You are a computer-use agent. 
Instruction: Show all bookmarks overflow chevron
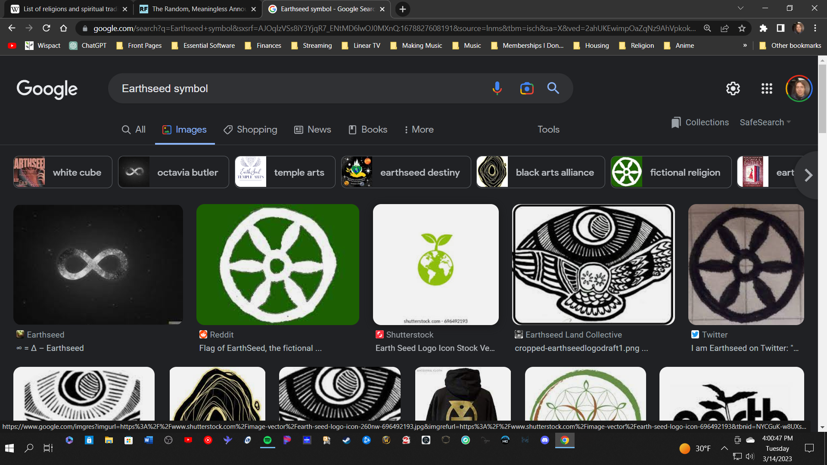coord(745,45)
